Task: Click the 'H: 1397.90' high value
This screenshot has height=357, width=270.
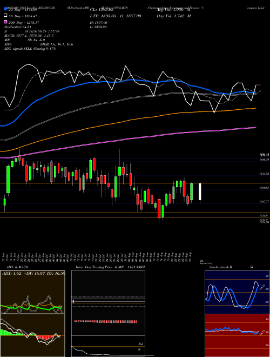Action: click(99, 23)
